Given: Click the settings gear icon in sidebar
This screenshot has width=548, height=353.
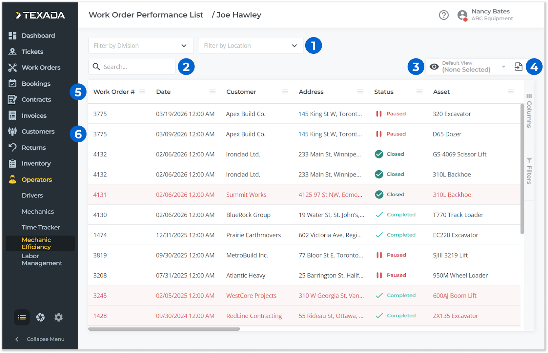Looking at the screenshot, I should 59,317.
